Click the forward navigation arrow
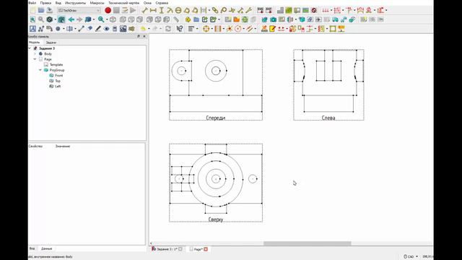The image size is (462, 260). pyautogui.click(x=79, y=19)
